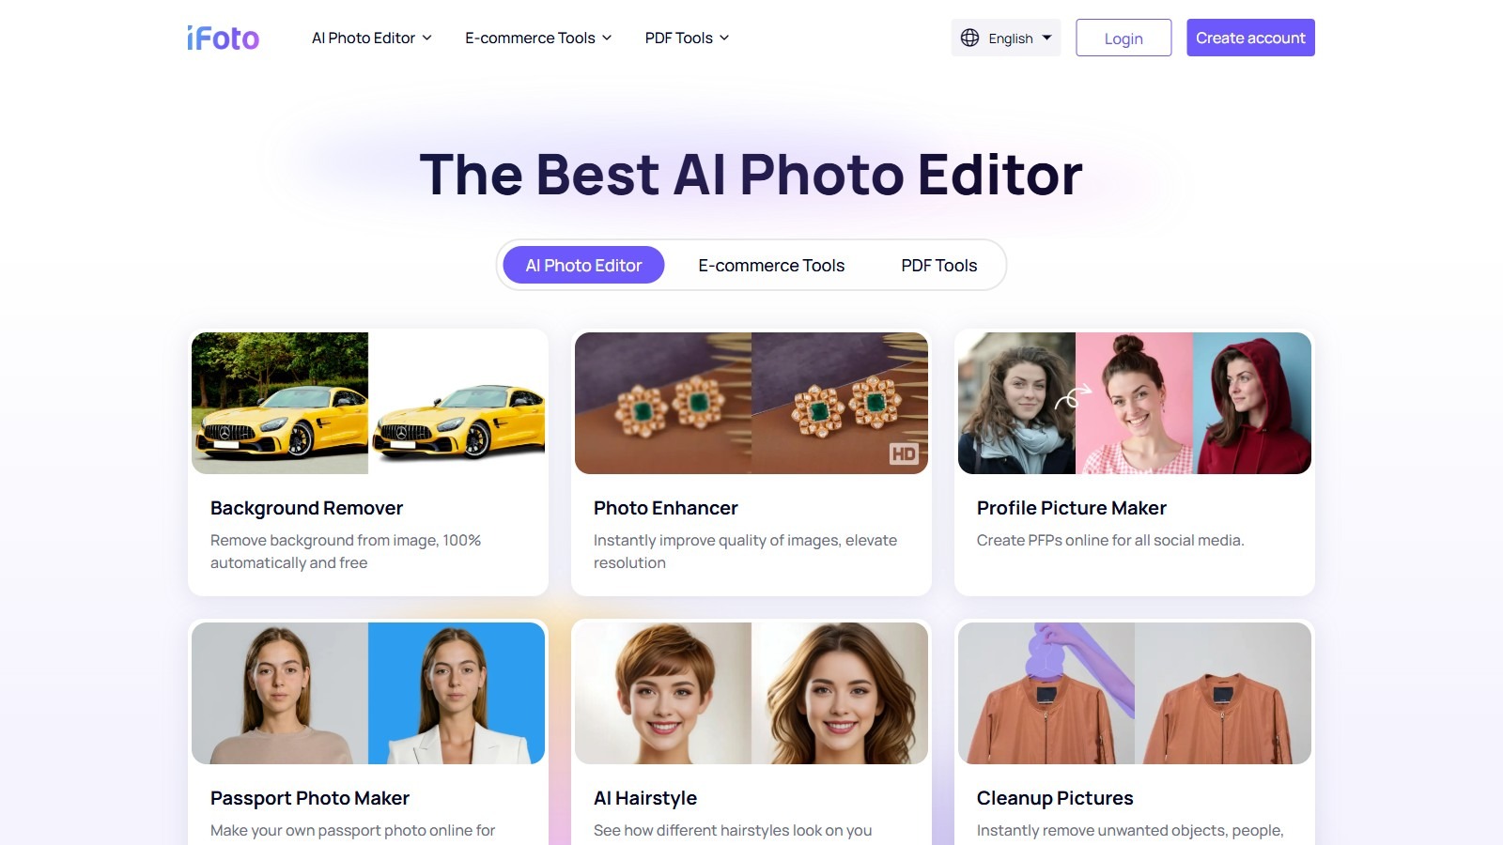
Task: Switch to the E-commerce Tools pill tab
Action: (771, 265)
